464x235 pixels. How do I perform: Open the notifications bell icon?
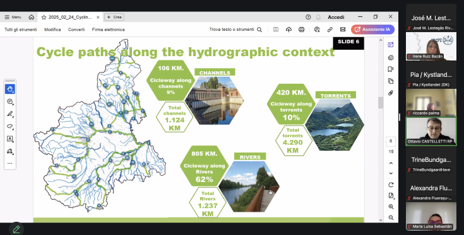pyautogui.click(x=318, y=17)
